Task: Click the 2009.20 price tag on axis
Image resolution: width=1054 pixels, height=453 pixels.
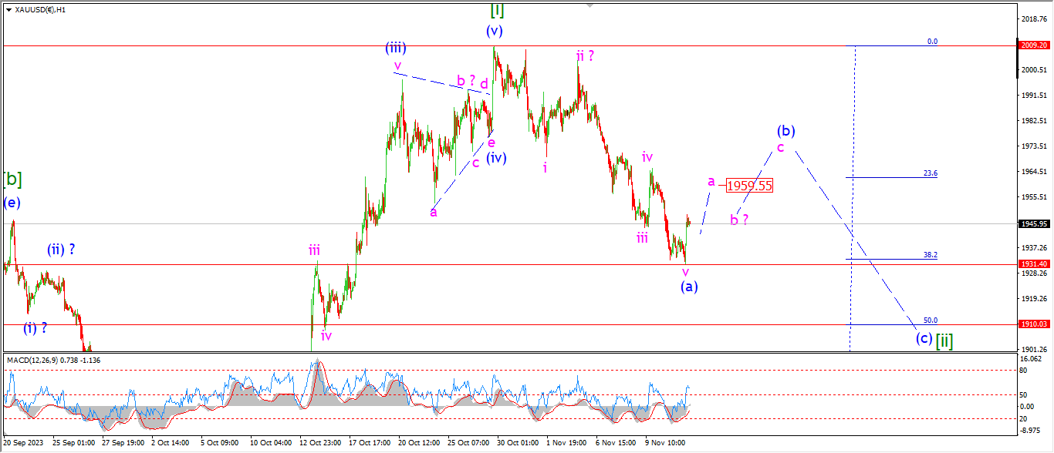Action: 1033,45
